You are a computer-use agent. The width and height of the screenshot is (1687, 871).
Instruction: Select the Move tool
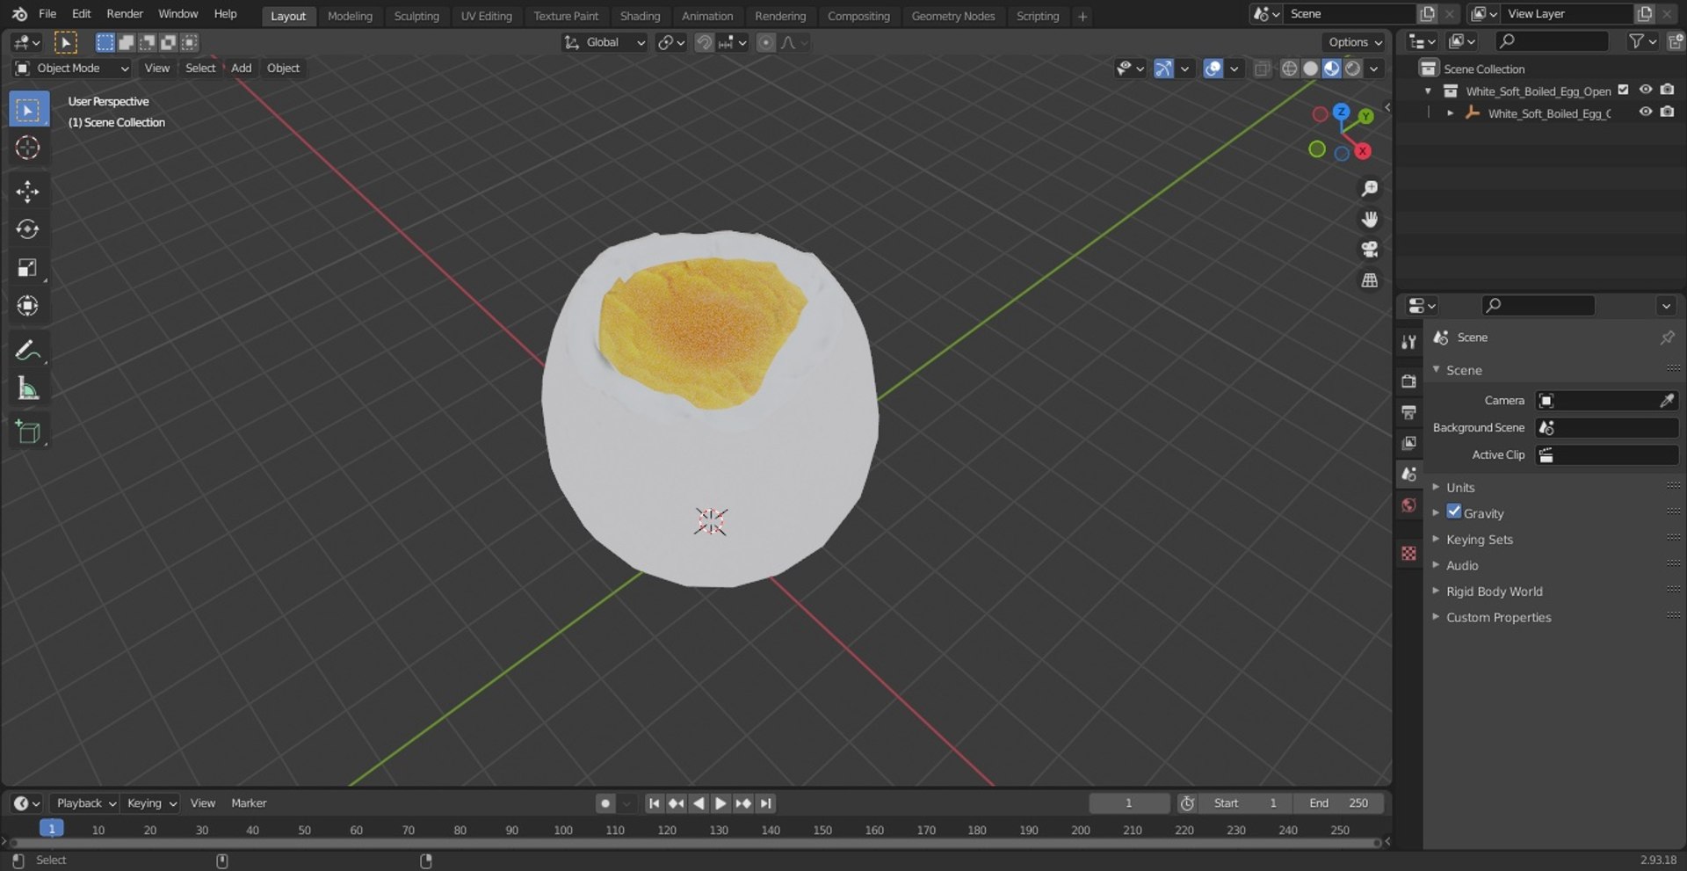pos(28,192)
